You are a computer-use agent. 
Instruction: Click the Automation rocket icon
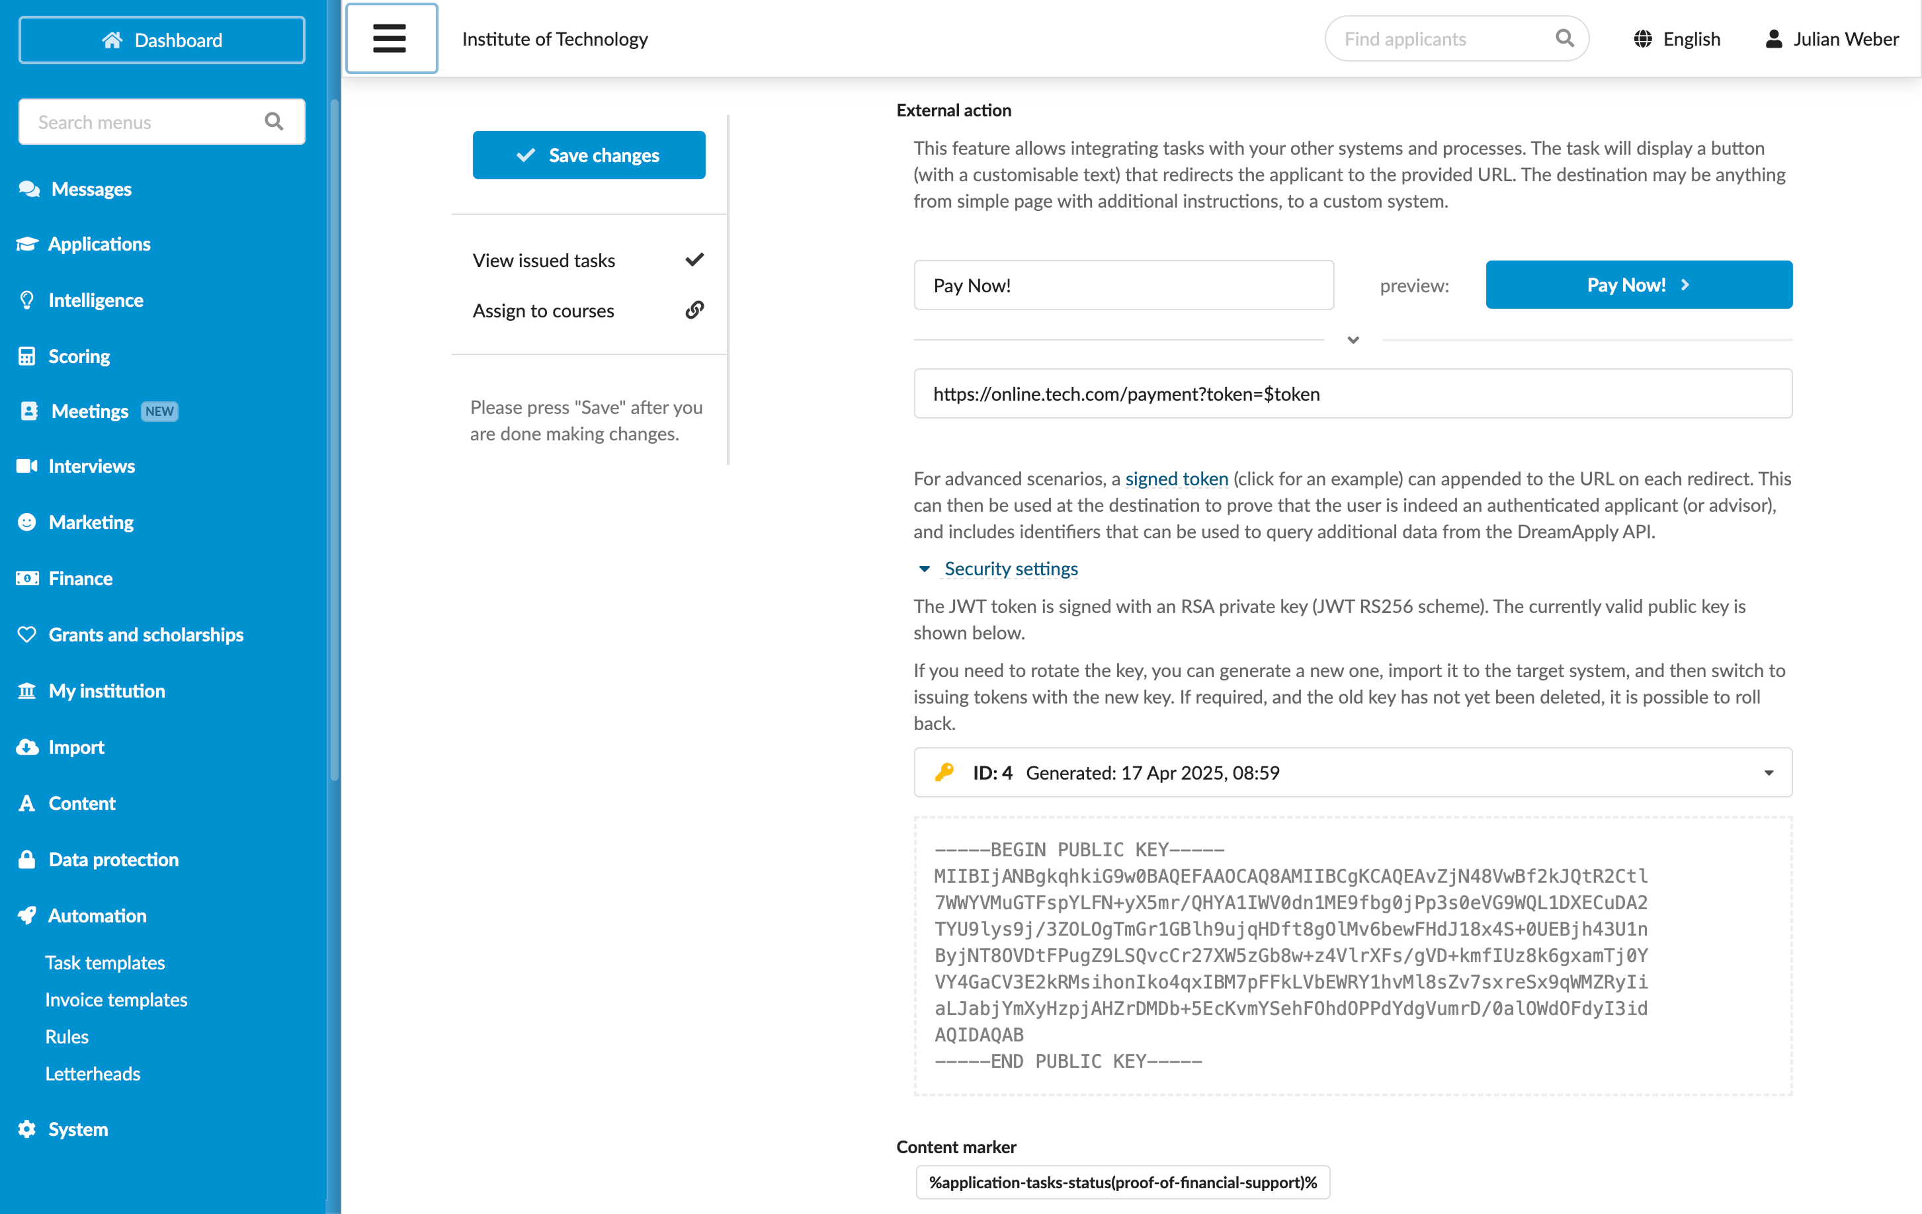[x=27, y=916]
